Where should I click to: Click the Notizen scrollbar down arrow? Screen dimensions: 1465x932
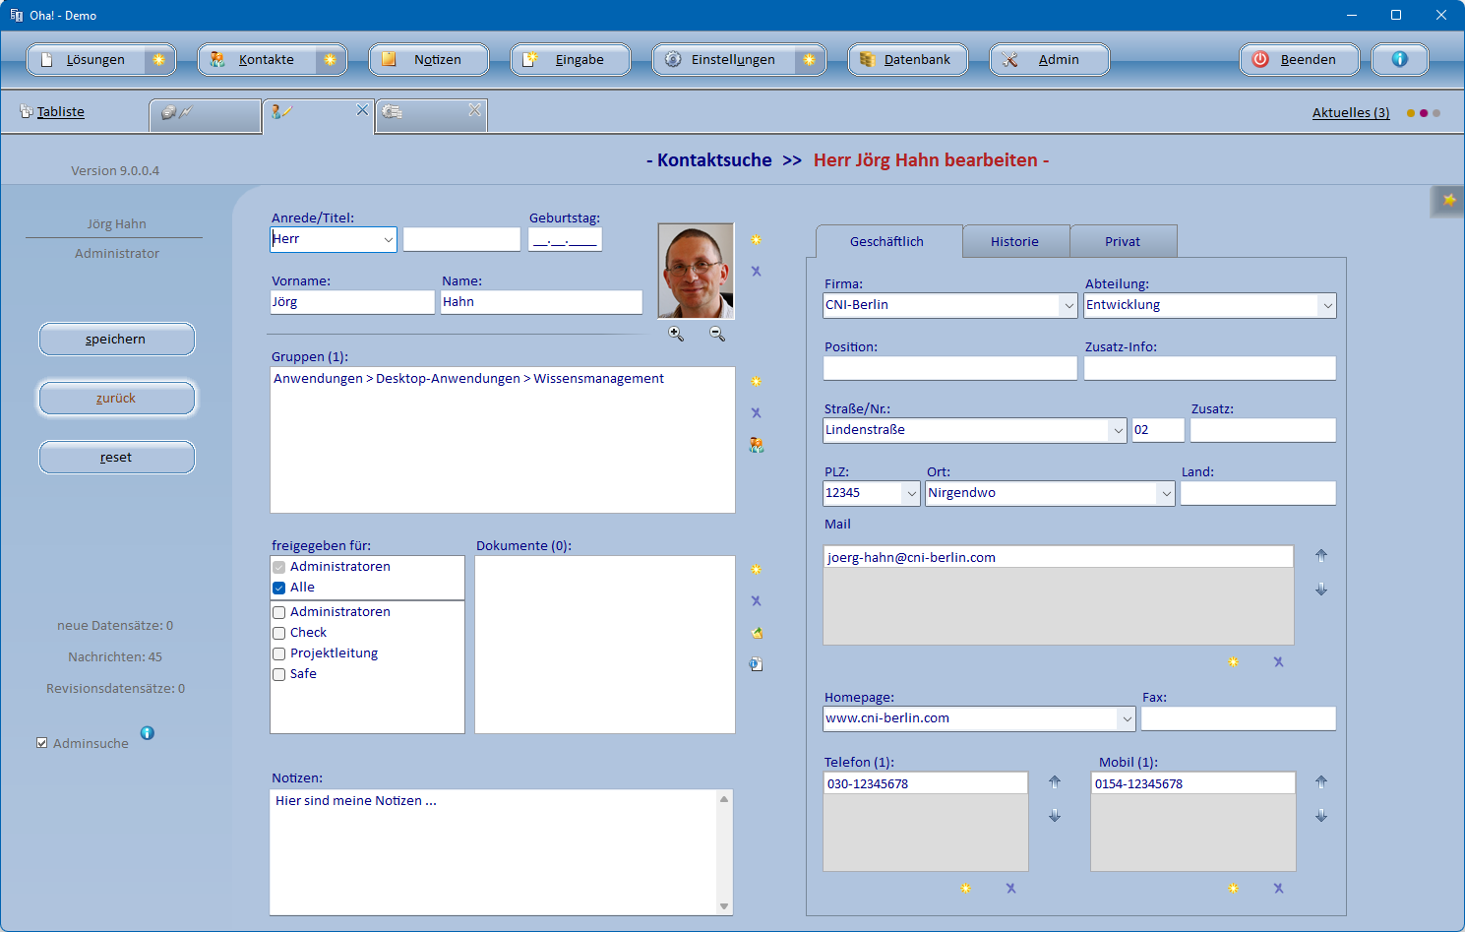pyautogui.click(x=724, y=906)
